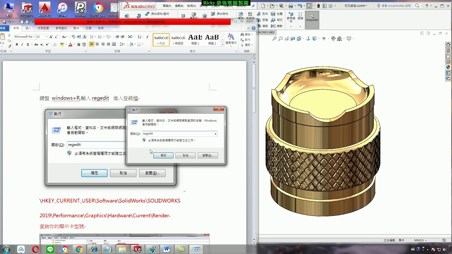Select the 標題 1 style in Word
The image size is (452, 254).
tap(195, 39)
